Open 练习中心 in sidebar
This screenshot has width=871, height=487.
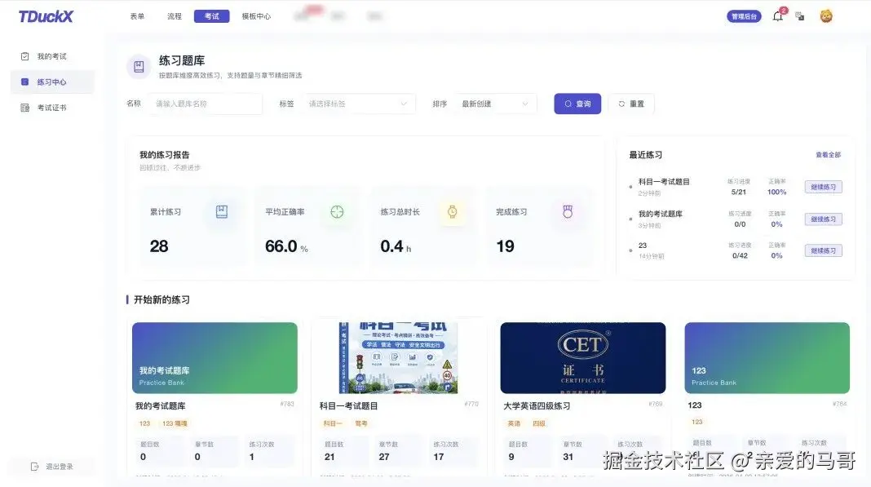52,82
